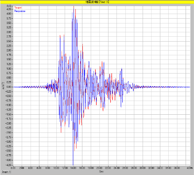Viewport: 194px width, 175px height.
Task: Click the yellow graph title bar
Action: coord(97,2)
